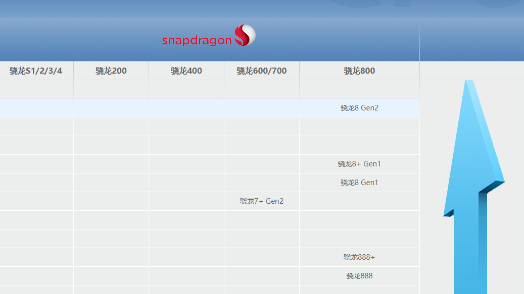Click empty 骁龙600/700 cell in 骁龙8+ Gen1 row
The image size is (524, 294).
coord(262,164)
